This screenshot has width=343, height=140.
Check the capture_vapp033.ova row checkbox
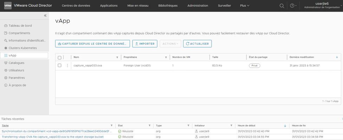(59, 65)
